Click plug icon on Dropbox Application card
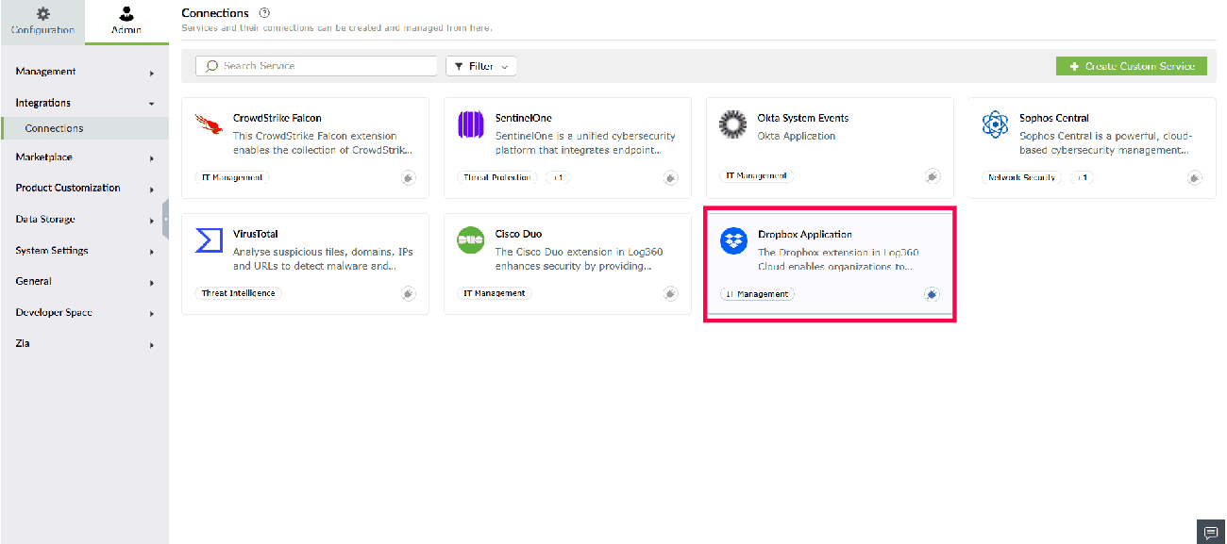 933,294
